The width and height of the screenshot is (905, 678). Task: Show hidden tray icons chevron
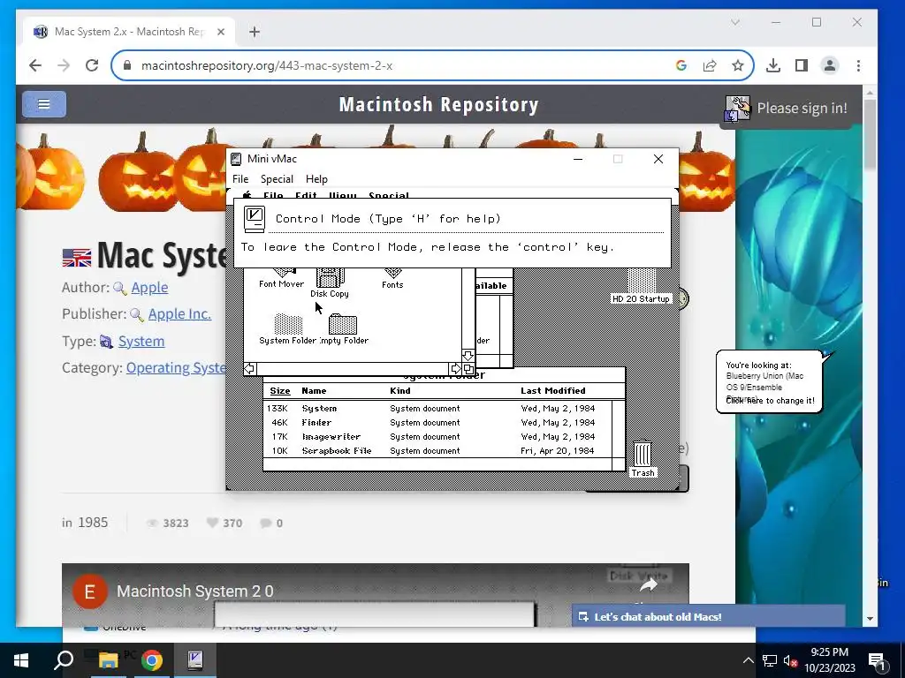click(748, 660)
